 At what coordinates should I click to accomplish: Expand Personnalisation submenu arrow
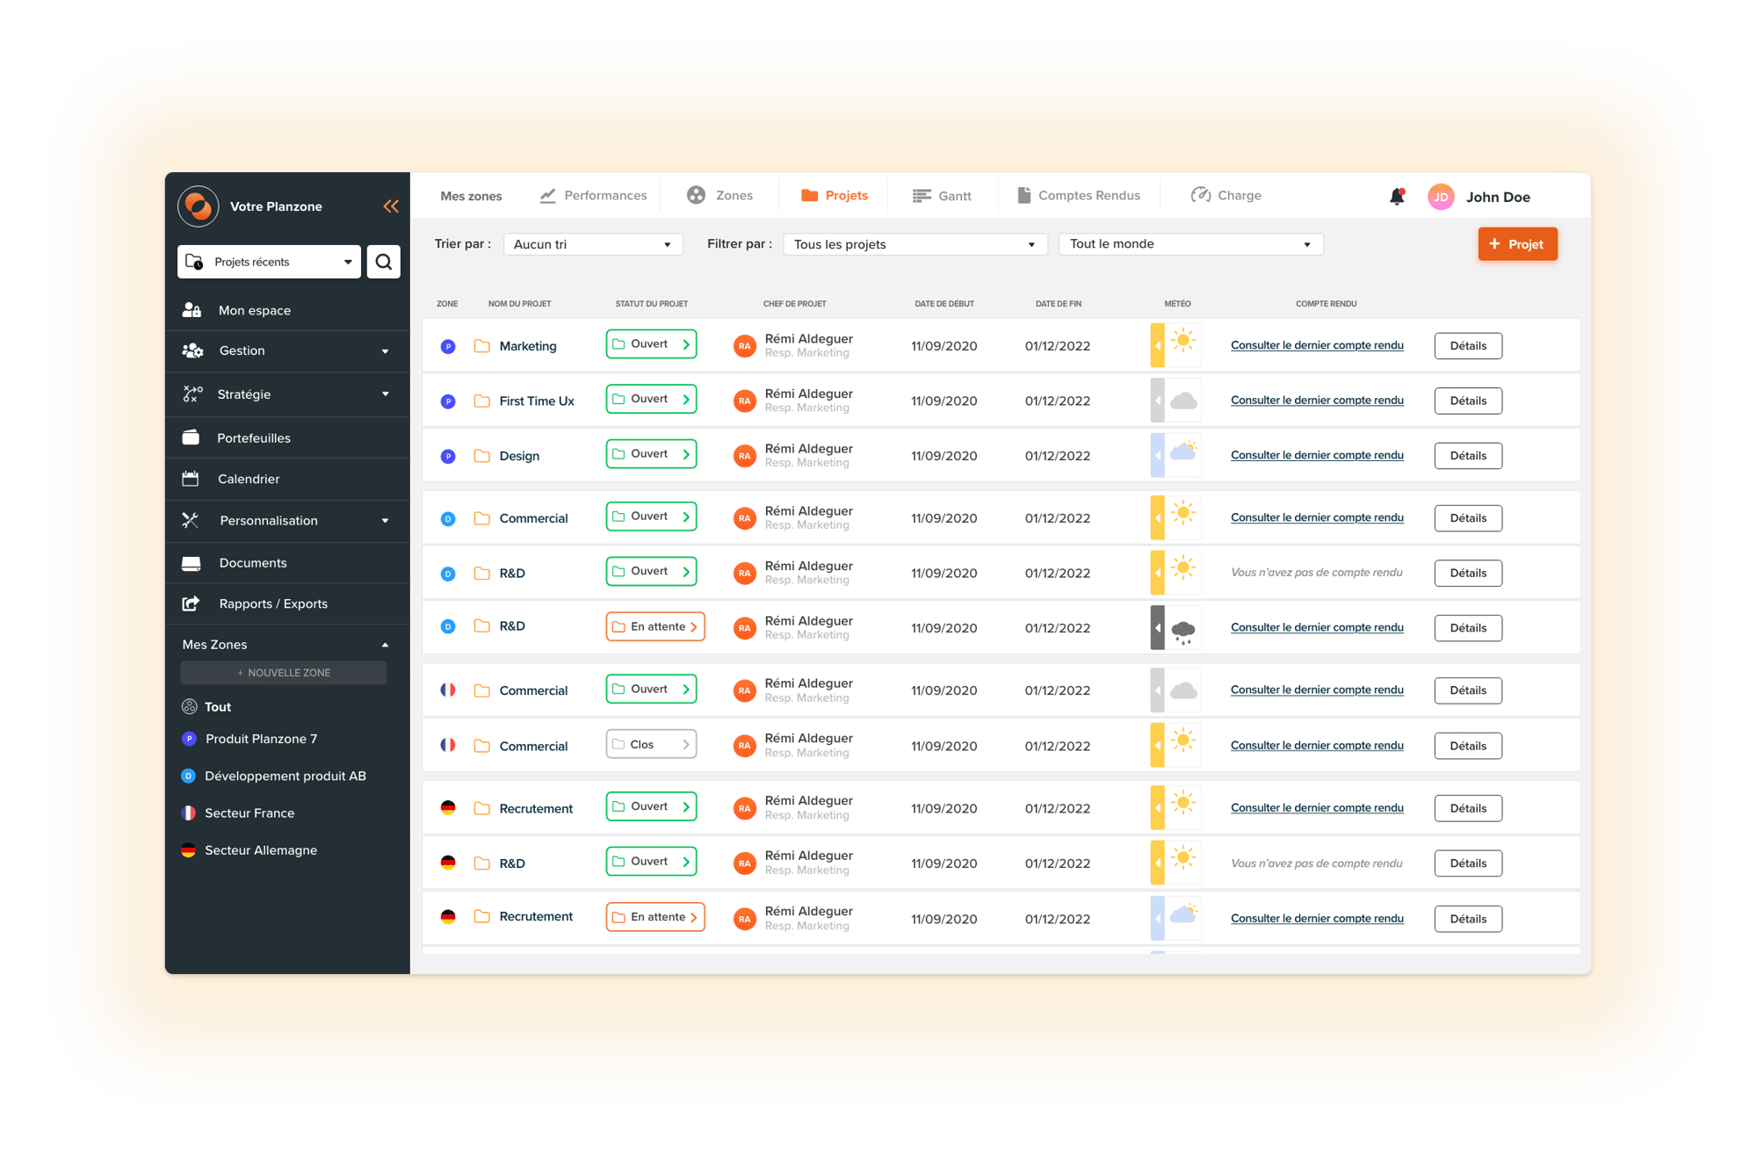(x=385, y=521)
